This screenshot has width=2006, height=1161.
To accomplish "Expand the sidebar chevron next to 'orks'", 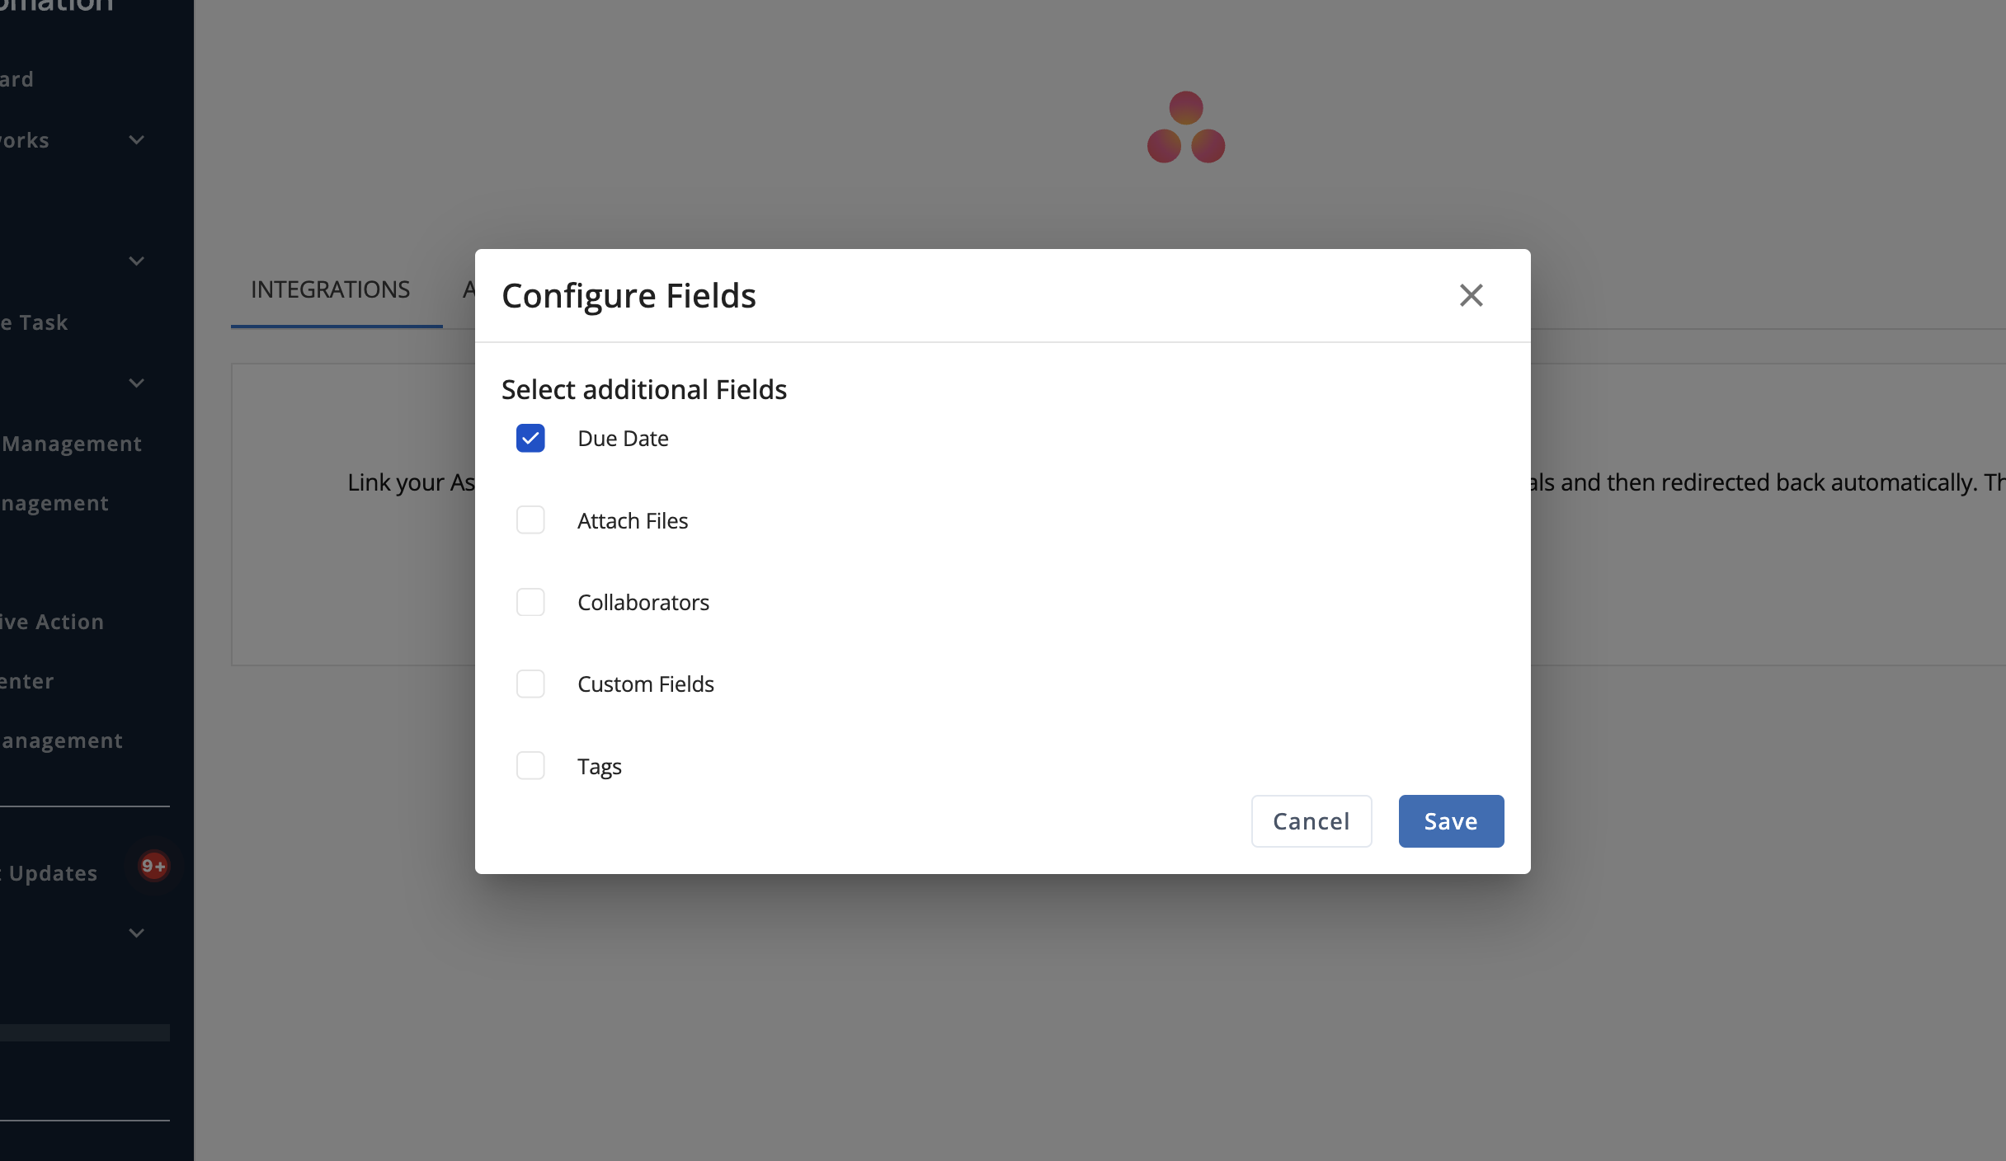I will coord(137,140).
